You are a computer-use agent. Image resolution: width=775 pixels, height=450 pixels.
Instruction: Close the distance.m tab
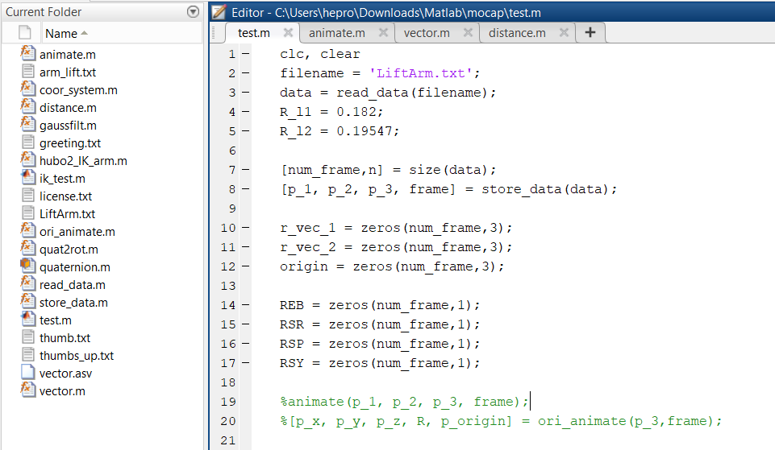[x=564, y=32]
